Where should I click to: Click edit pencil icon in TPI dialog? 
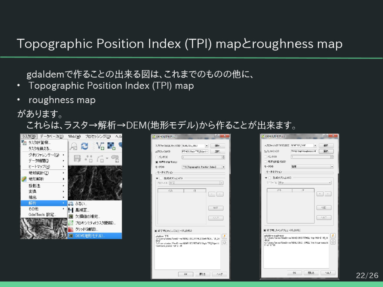tap(224, 236)
